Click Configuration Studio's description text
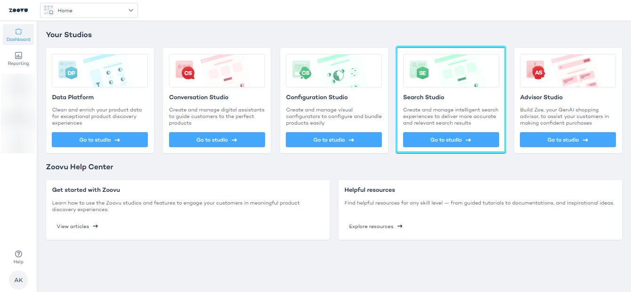The height and width of the screenshot is (292, 631). (x=334, y=116)
